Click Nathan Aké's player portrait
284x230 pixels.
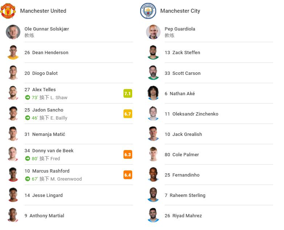tap(153, 93)
